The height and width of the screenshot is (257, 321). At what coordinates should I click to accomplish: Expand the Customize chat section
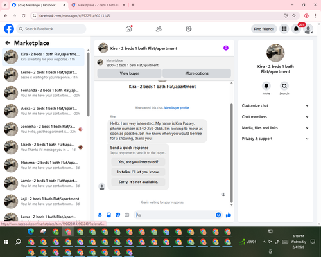click(x=275, y=105)
